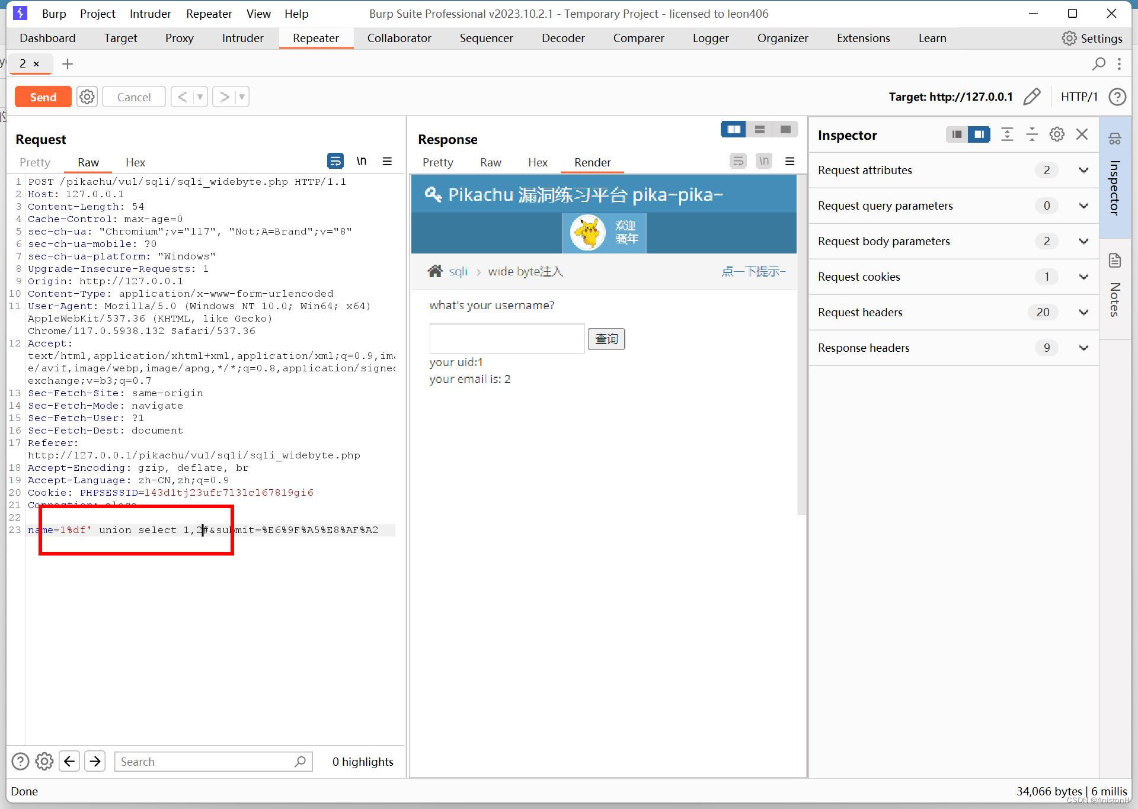This screenshot has height=809, width=1138.
Task: Toggle response word wrap
Action: pos(738,161)
